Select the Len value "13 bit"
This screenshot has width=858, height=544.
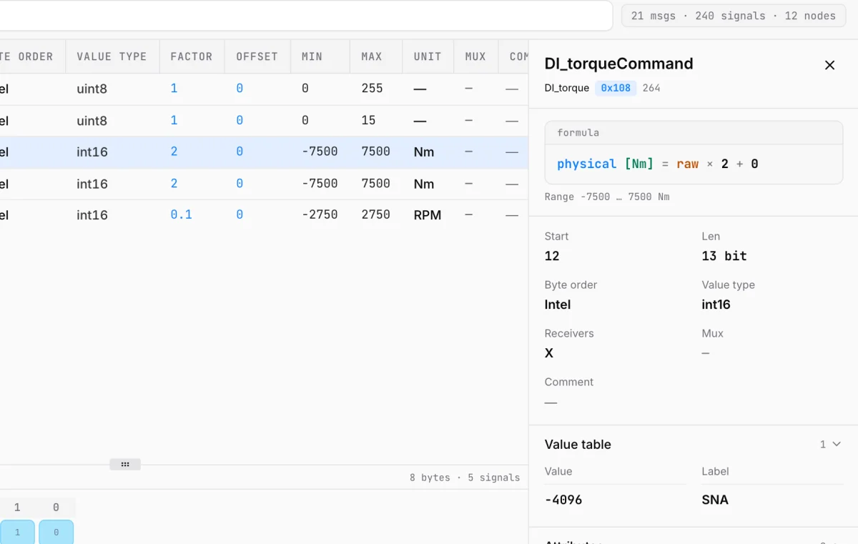(x=724, y=256)
